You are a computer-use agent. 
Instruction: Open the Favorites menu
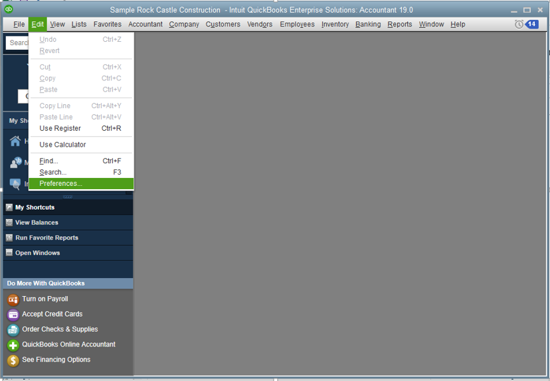(x=108, y=24)
